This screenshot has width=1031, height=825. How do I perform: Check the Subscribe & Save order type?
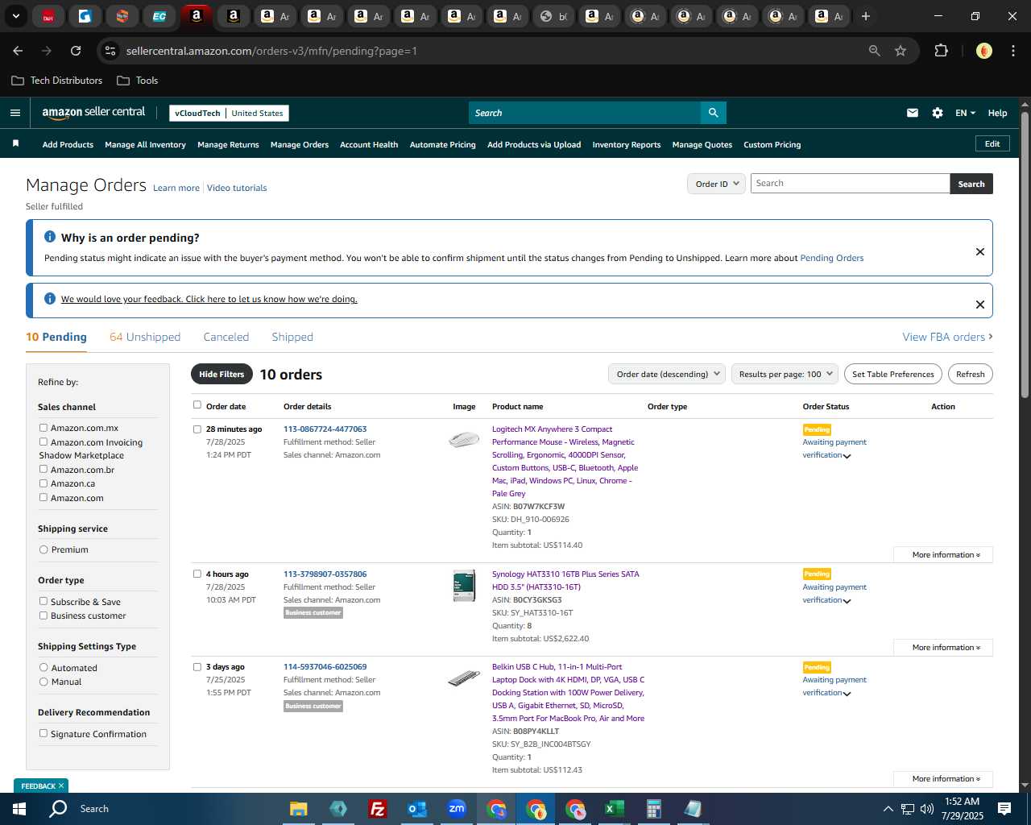pos(43,601)
